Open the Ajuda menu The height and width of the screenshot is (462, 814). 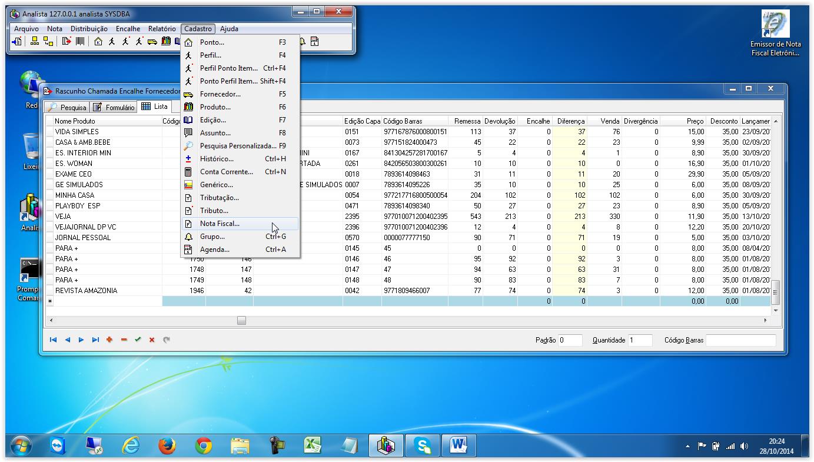click(x=229, y=28)
